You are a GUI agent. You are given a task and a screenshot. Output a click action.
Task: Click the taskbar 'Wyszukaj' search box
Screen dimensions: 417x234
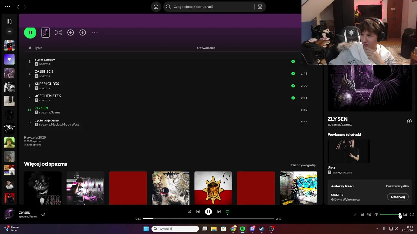coord(175,229)
